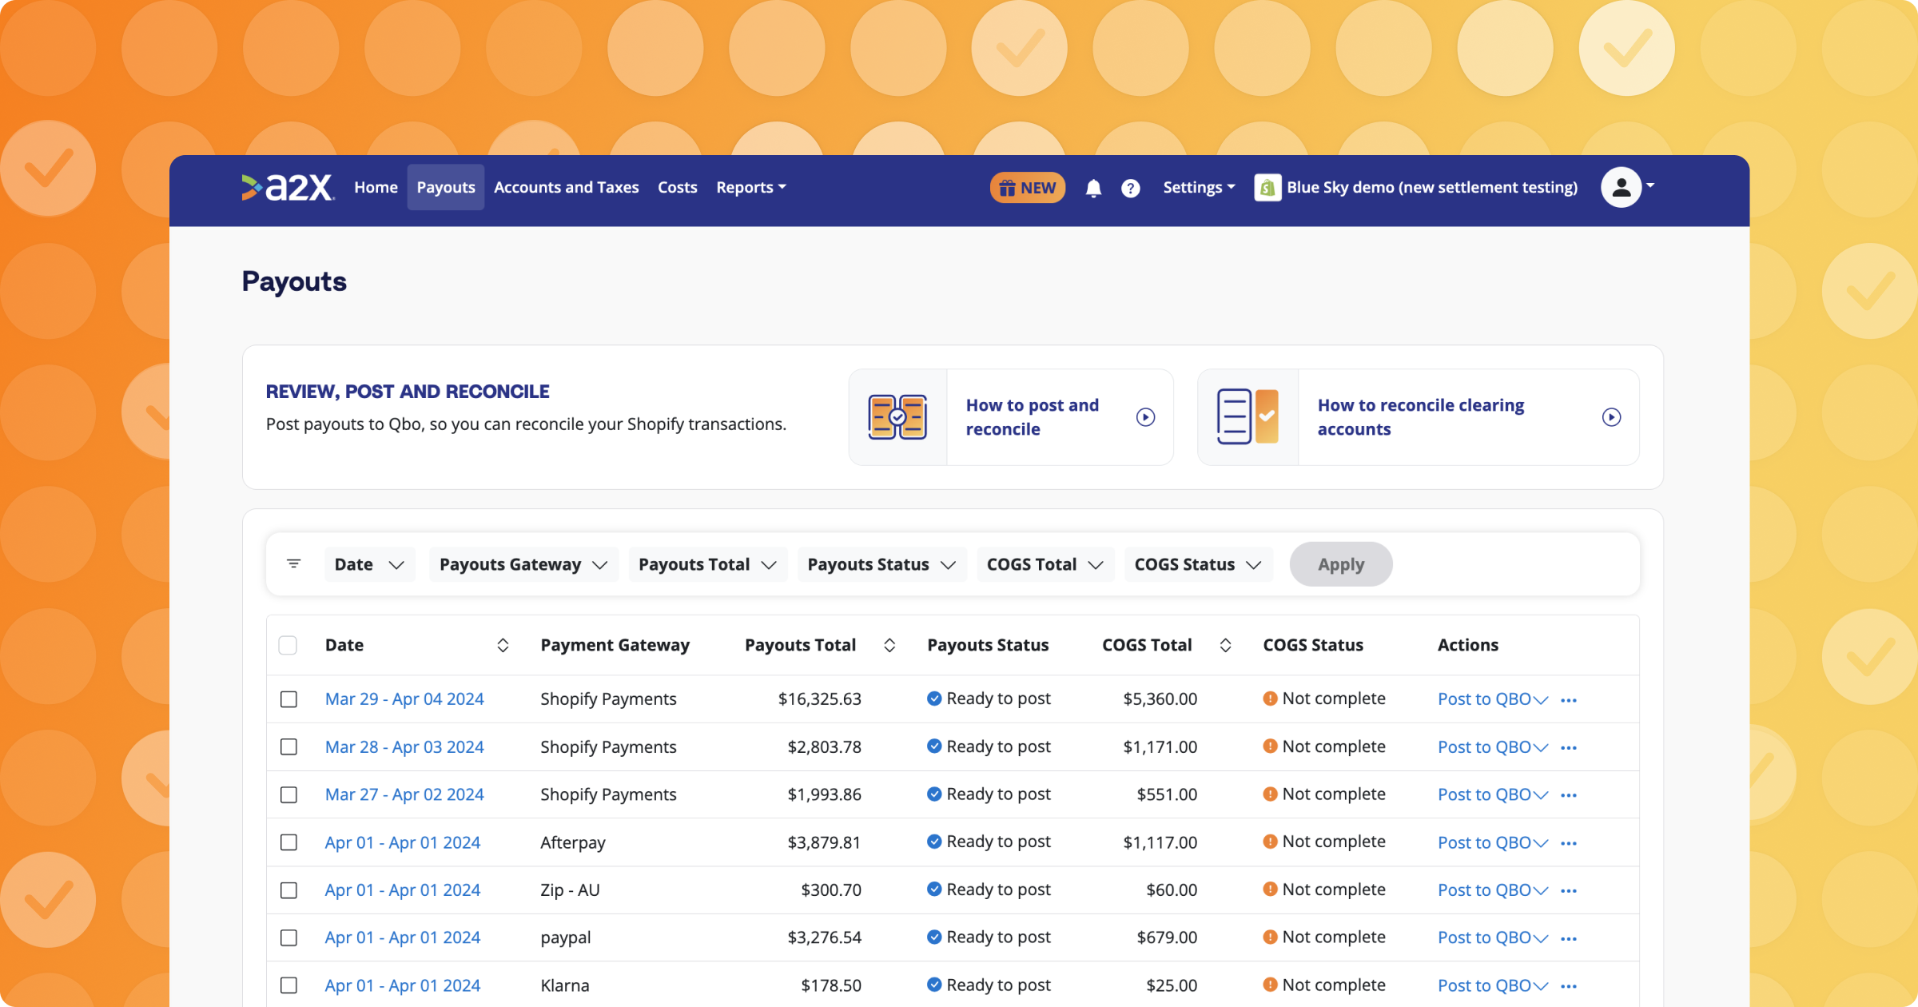
Task: Expand the COGS Total filter dropdown
Action: pos(1045,564)
